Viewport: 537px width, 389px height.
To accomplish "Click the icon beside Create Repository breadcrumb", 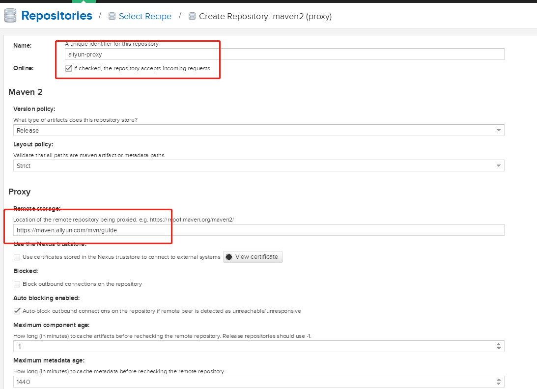I will [x=192, y=17].
